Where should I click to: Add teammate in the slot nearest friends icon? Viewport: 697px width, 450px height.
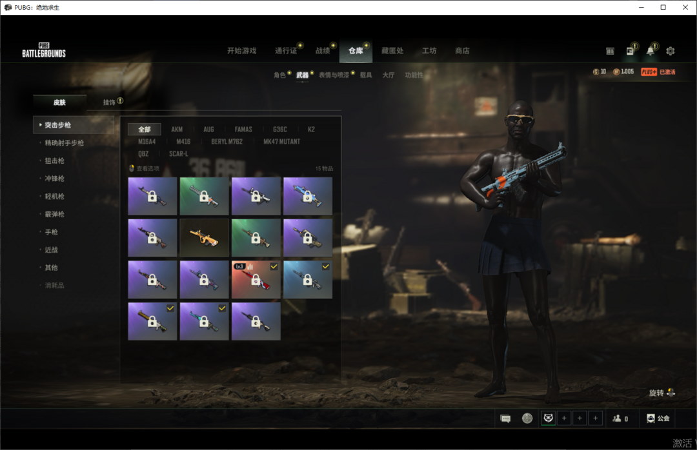tap(595, 418)
